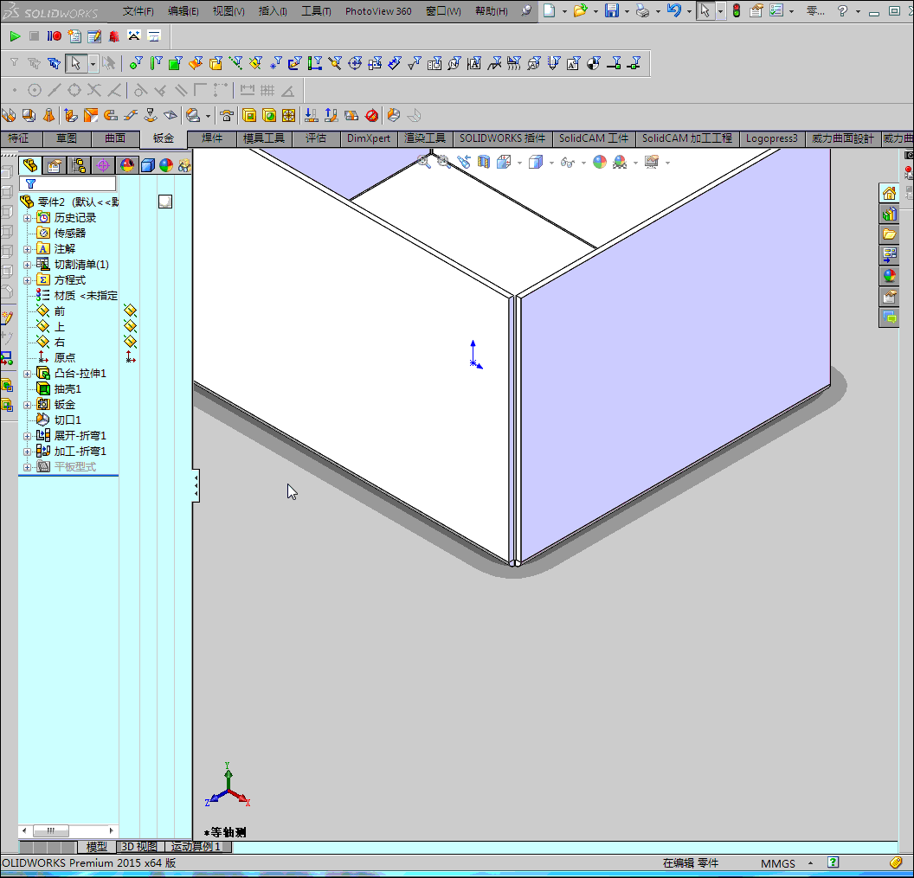914x878 pixels.
Task: Click the Hem icon
Action: pyautogui.click(x=111, y=115)
